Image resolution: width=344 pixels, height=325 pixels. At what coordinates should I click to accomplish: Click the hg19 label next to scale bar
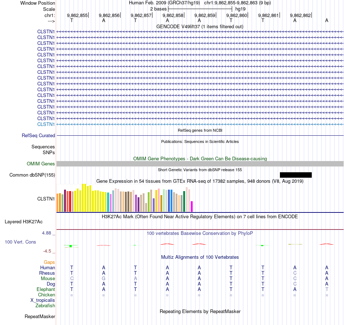click(x=240, y=9)
